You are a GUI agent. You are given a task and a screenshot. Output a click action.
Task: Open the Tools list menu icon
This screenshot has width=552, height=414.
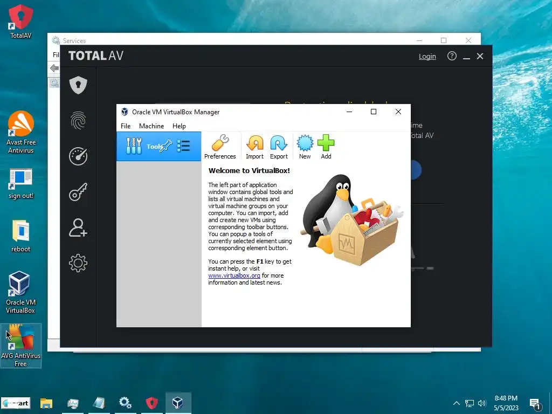pos(183,146)
